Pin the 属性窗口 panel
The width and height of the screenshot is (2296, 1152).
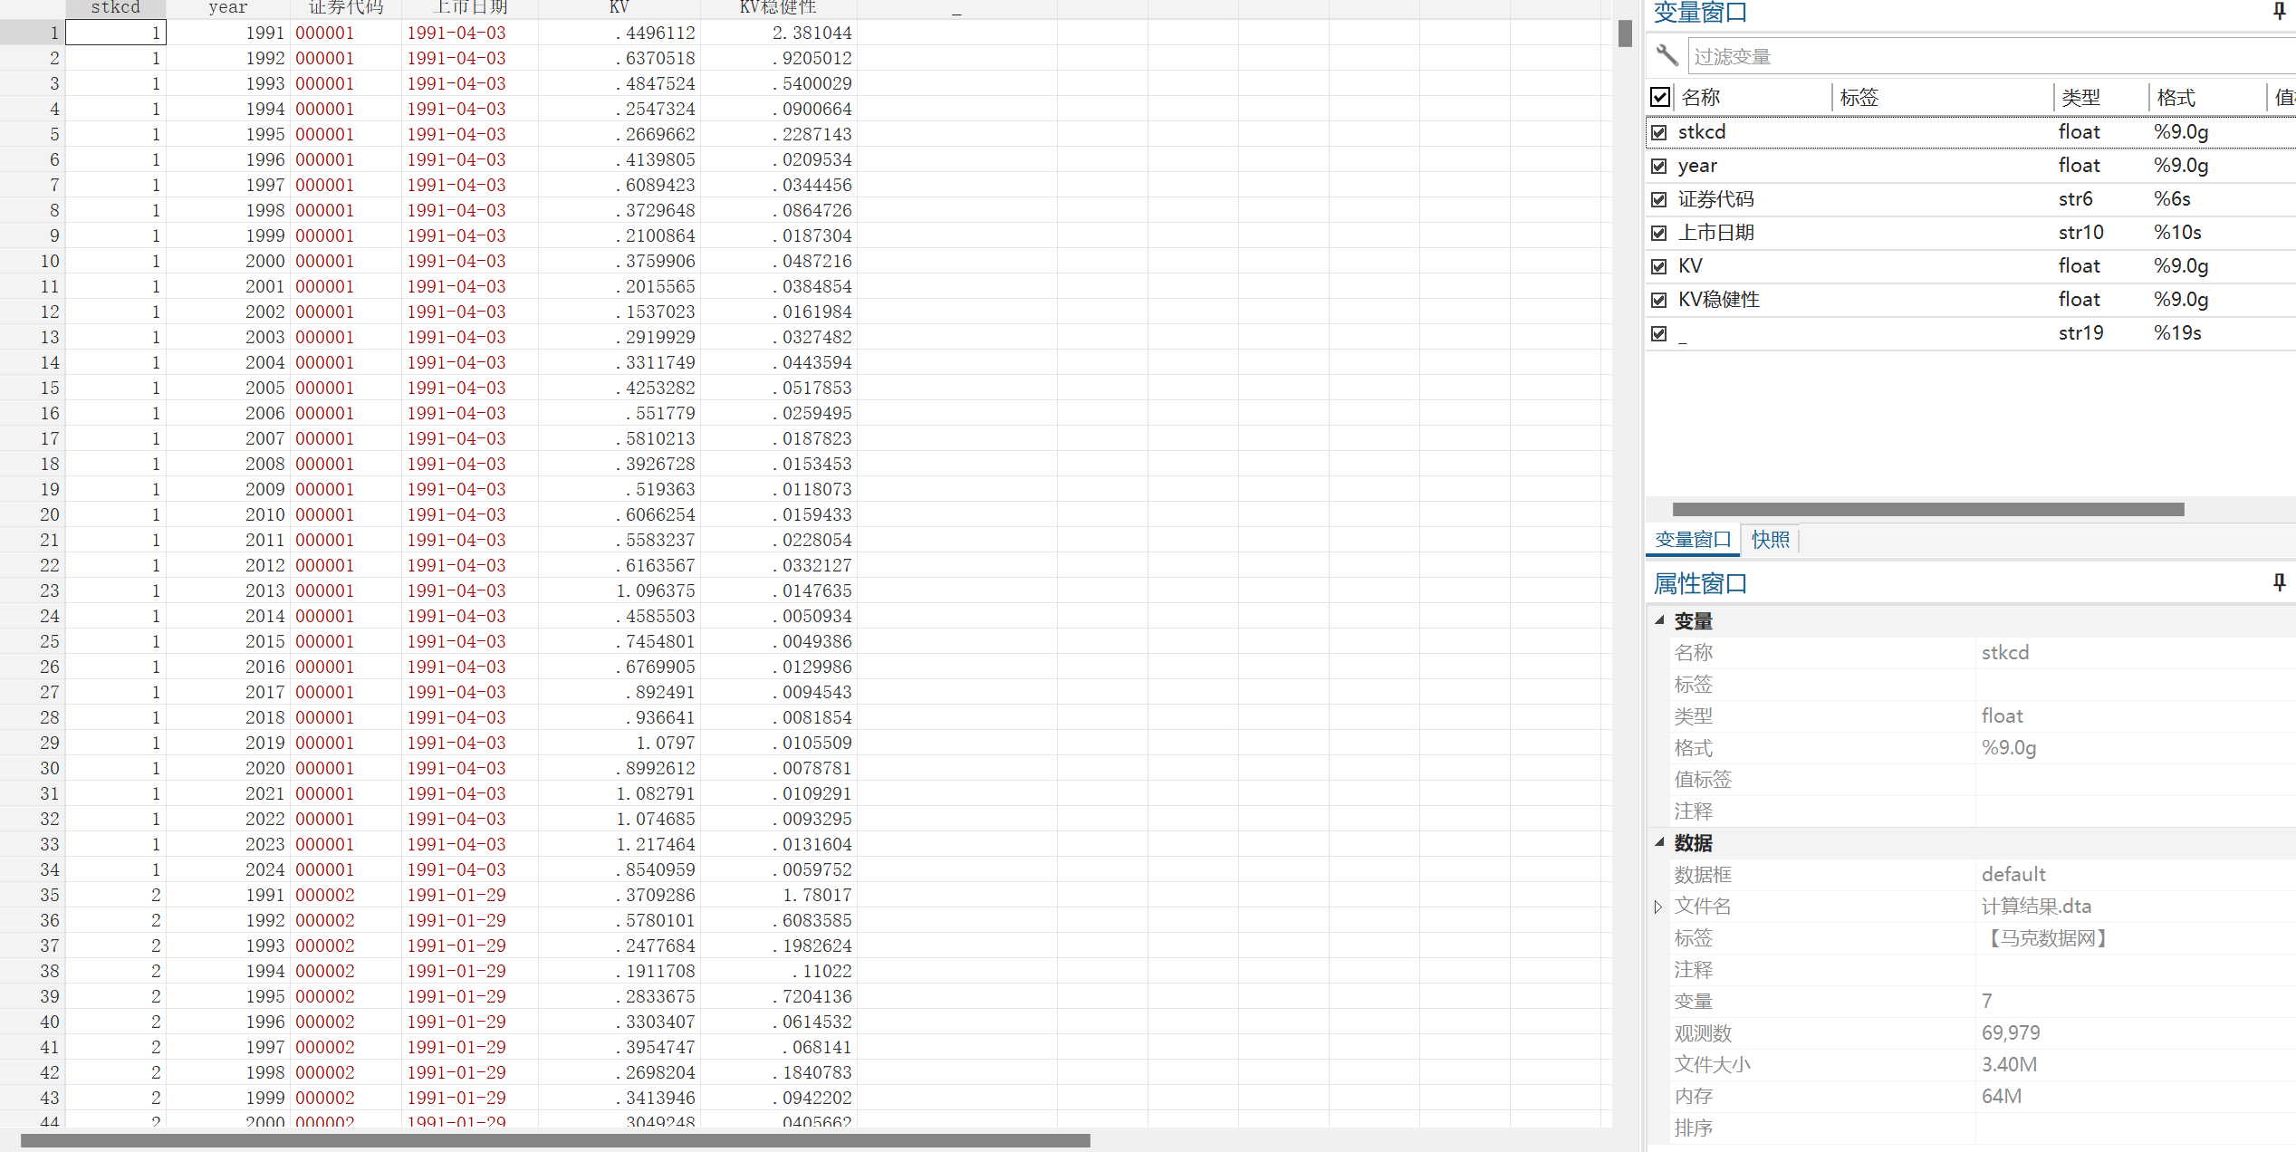click(2279, 582)
